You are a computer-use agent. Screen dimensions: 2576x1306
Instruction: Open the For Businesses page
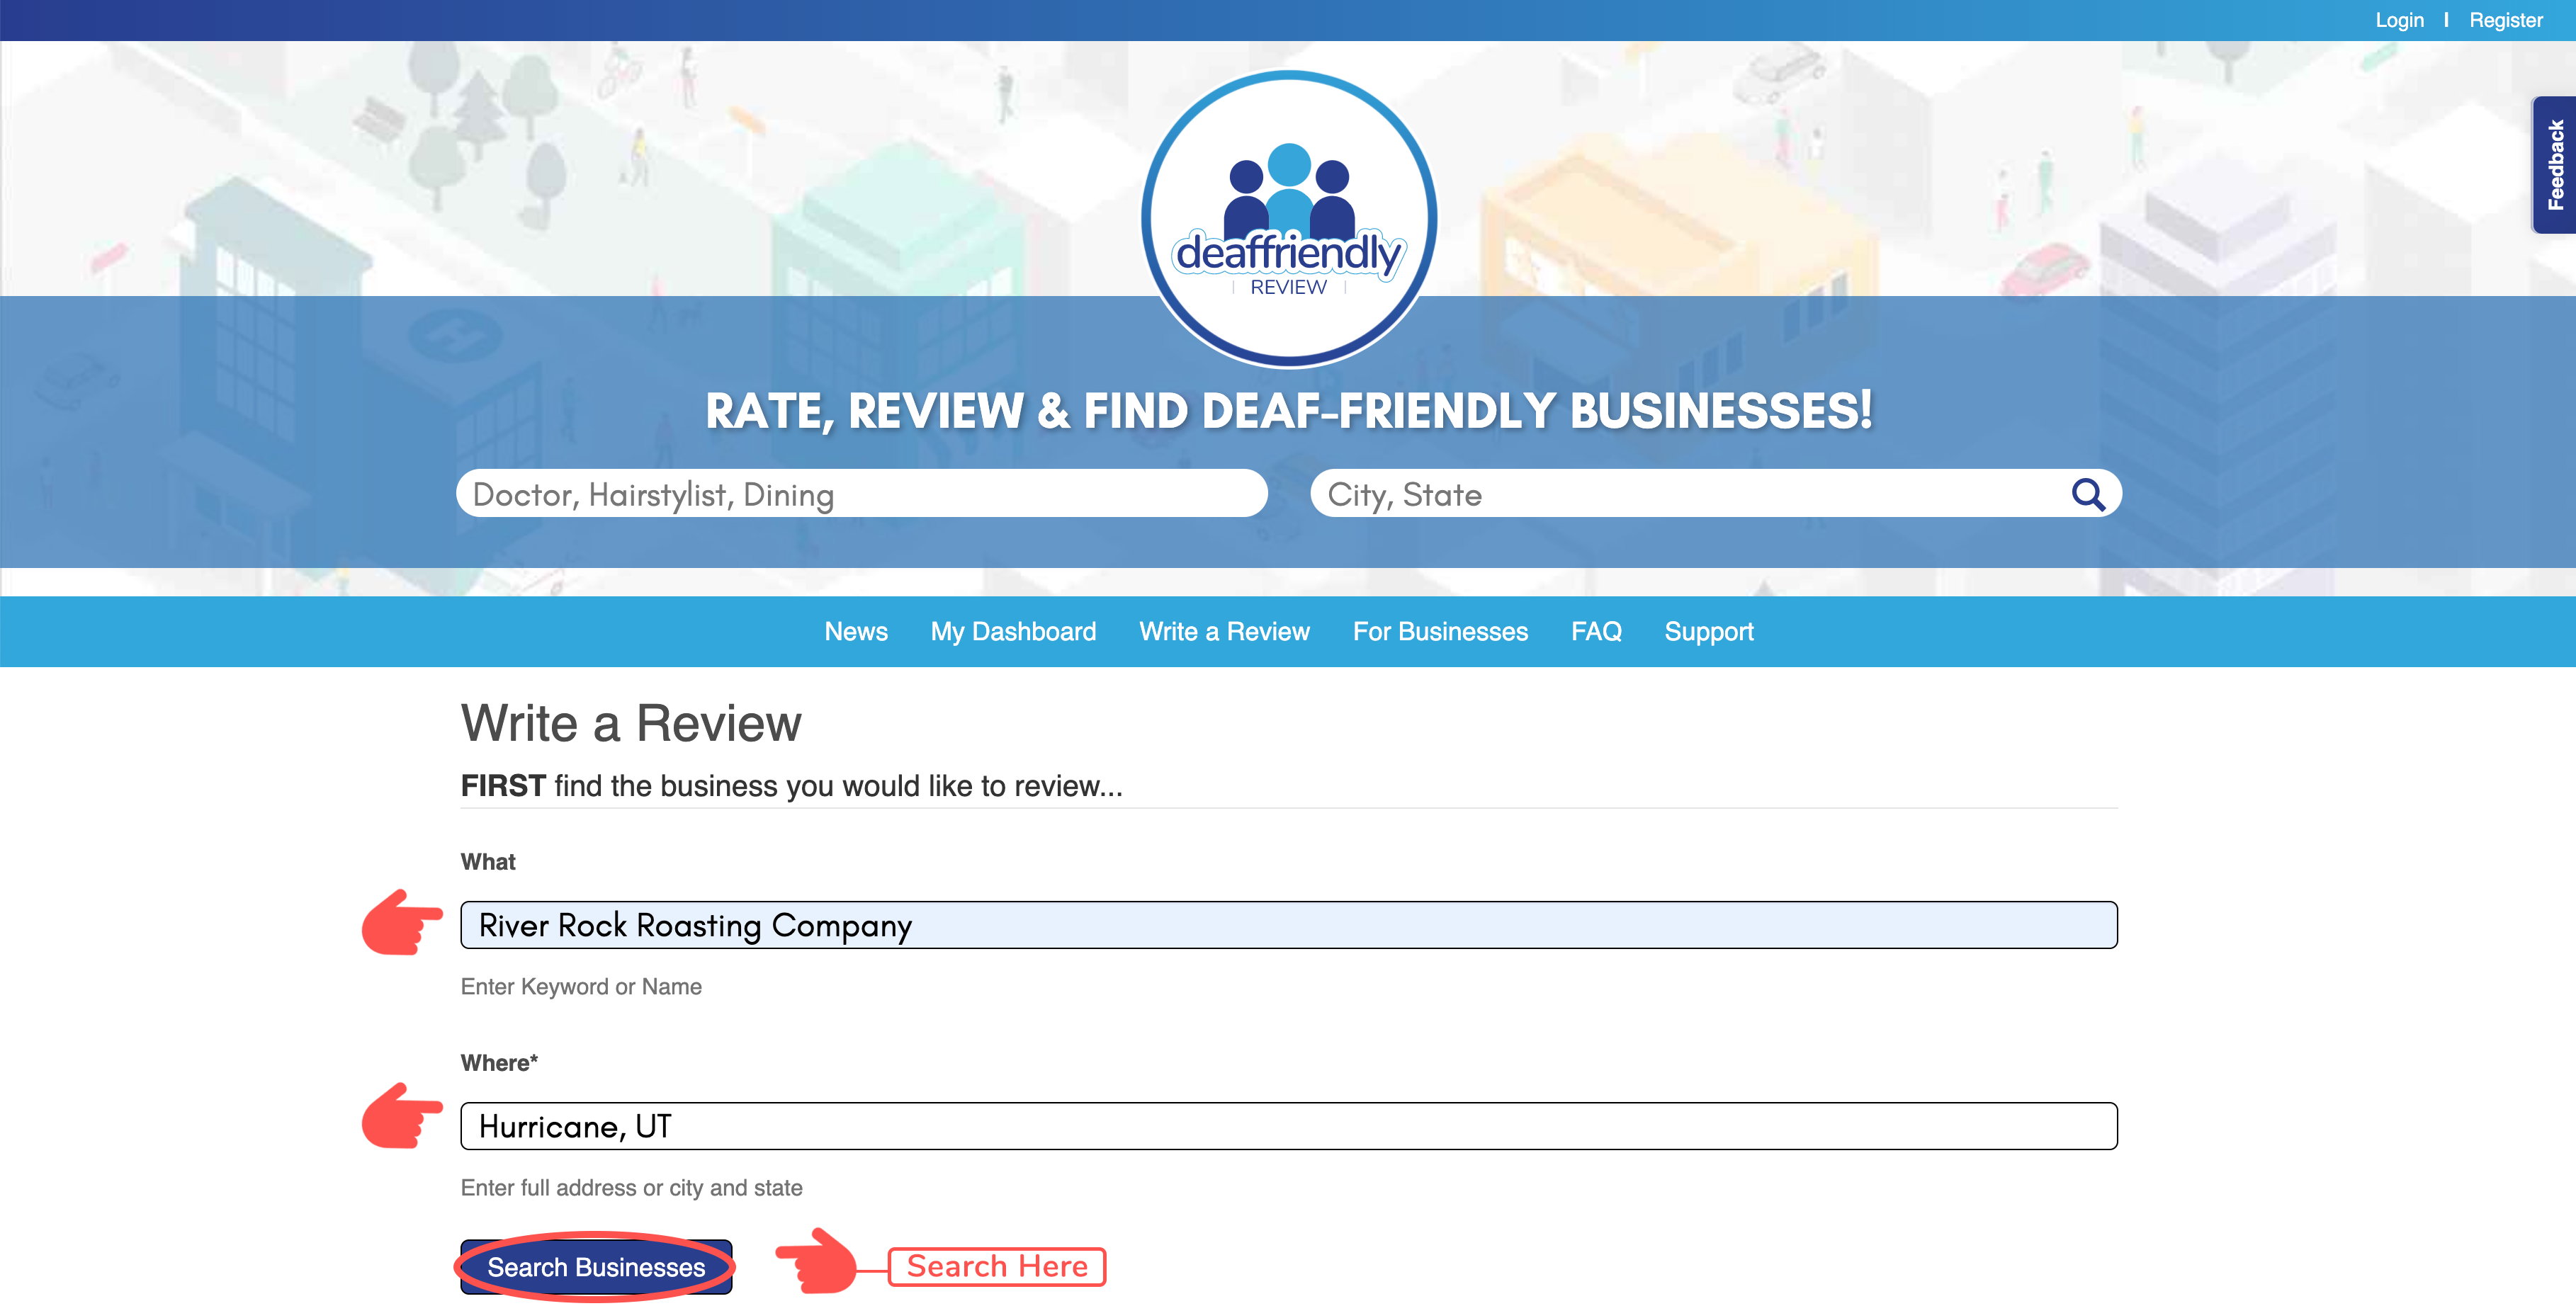click(1439, 632)
